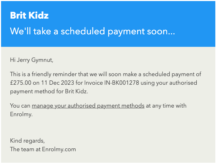The height and width of the screenshot is (163, 216).
Task: Click "scheduled payment of" in the body paragraph
Action: 172,74
